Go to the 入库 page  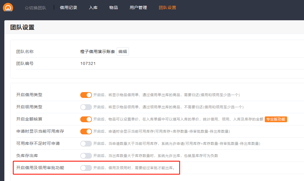[x=93, y=8]
